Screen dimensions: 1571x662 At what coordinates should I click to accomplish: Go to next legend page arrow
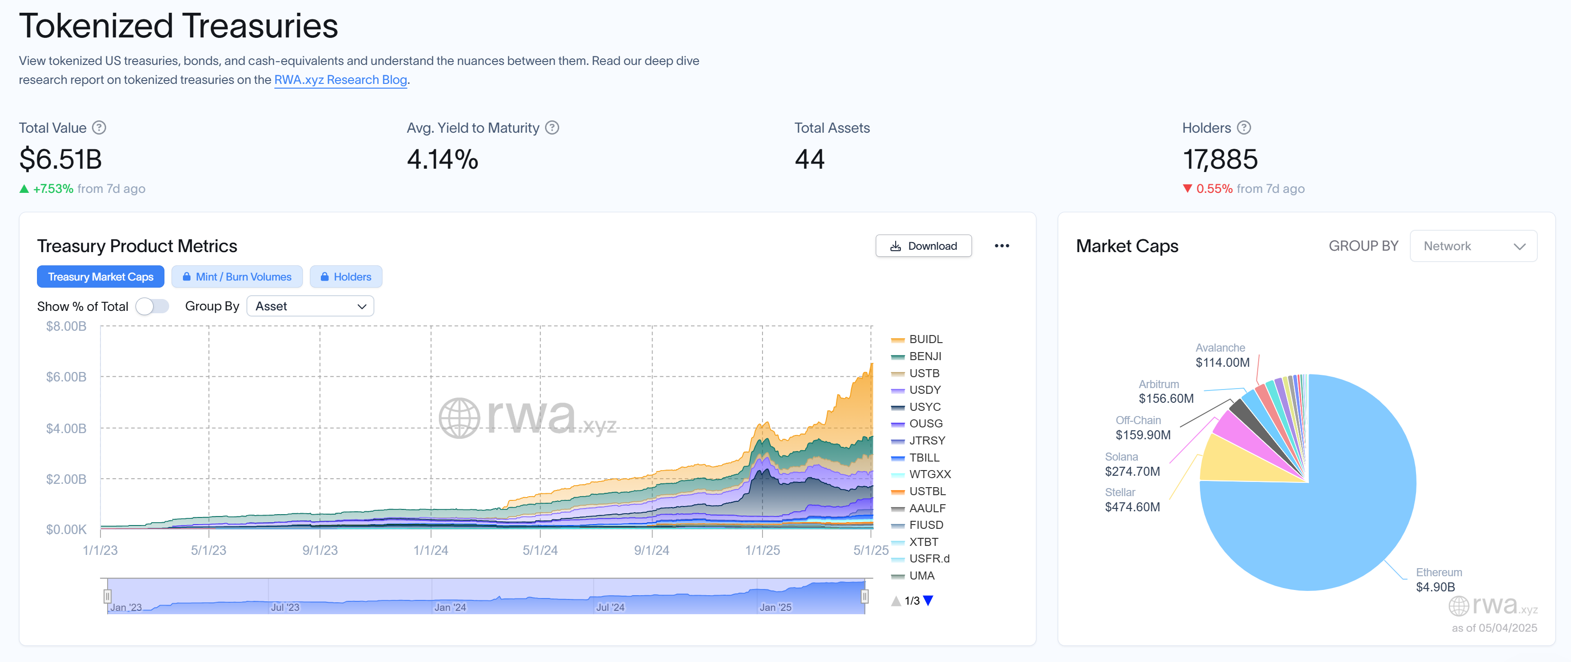(x=928, y=600)
